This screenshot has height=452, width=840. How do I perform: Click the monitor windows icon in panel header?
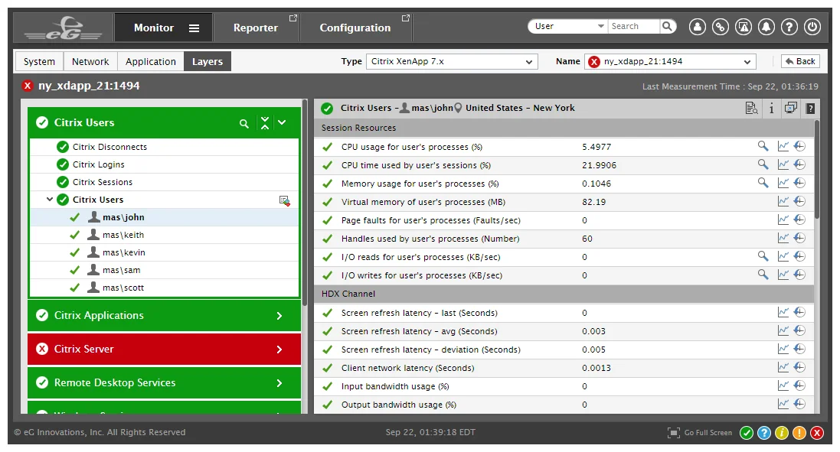[790, 109]
